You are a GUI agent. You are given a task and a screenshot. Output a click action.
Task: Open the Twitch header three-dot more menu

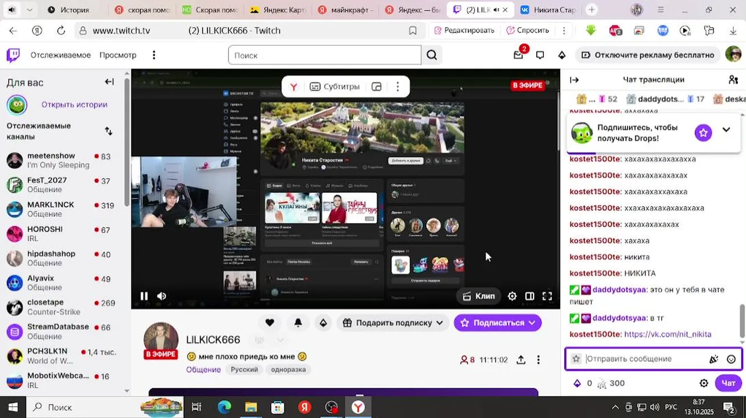click(154, 55)
